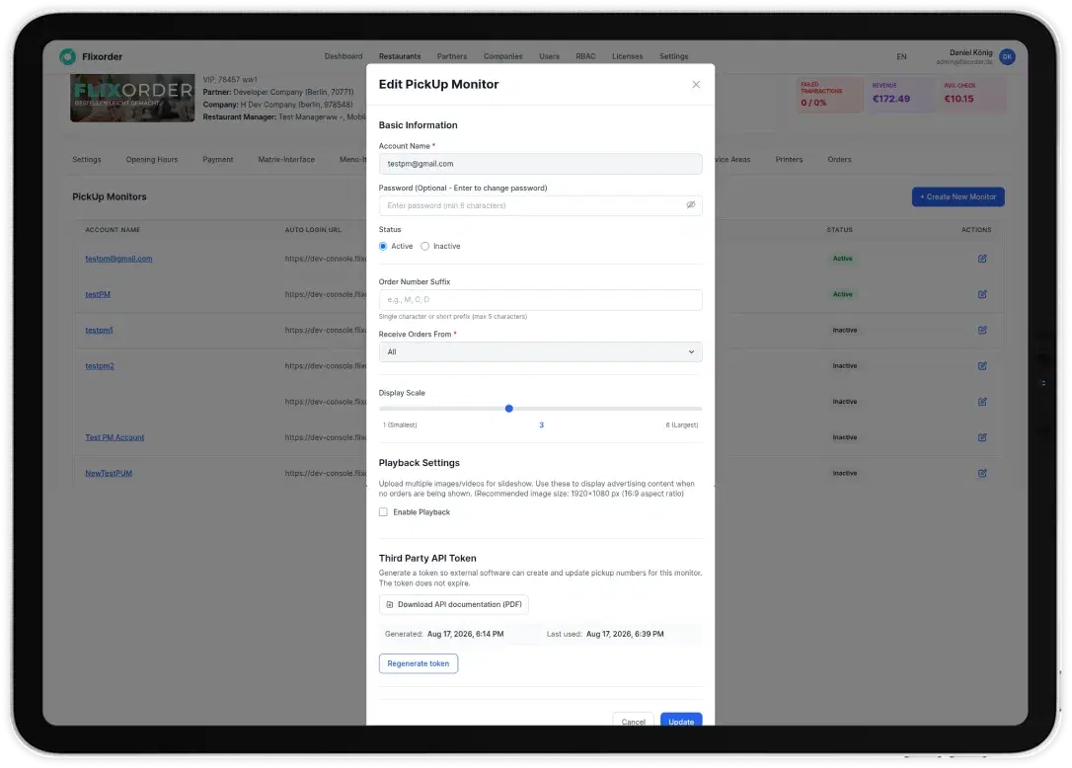1072x768 pixels.
Task: Cancel the edit dialog
Action: pyautogui.click(x=633, y=721)
